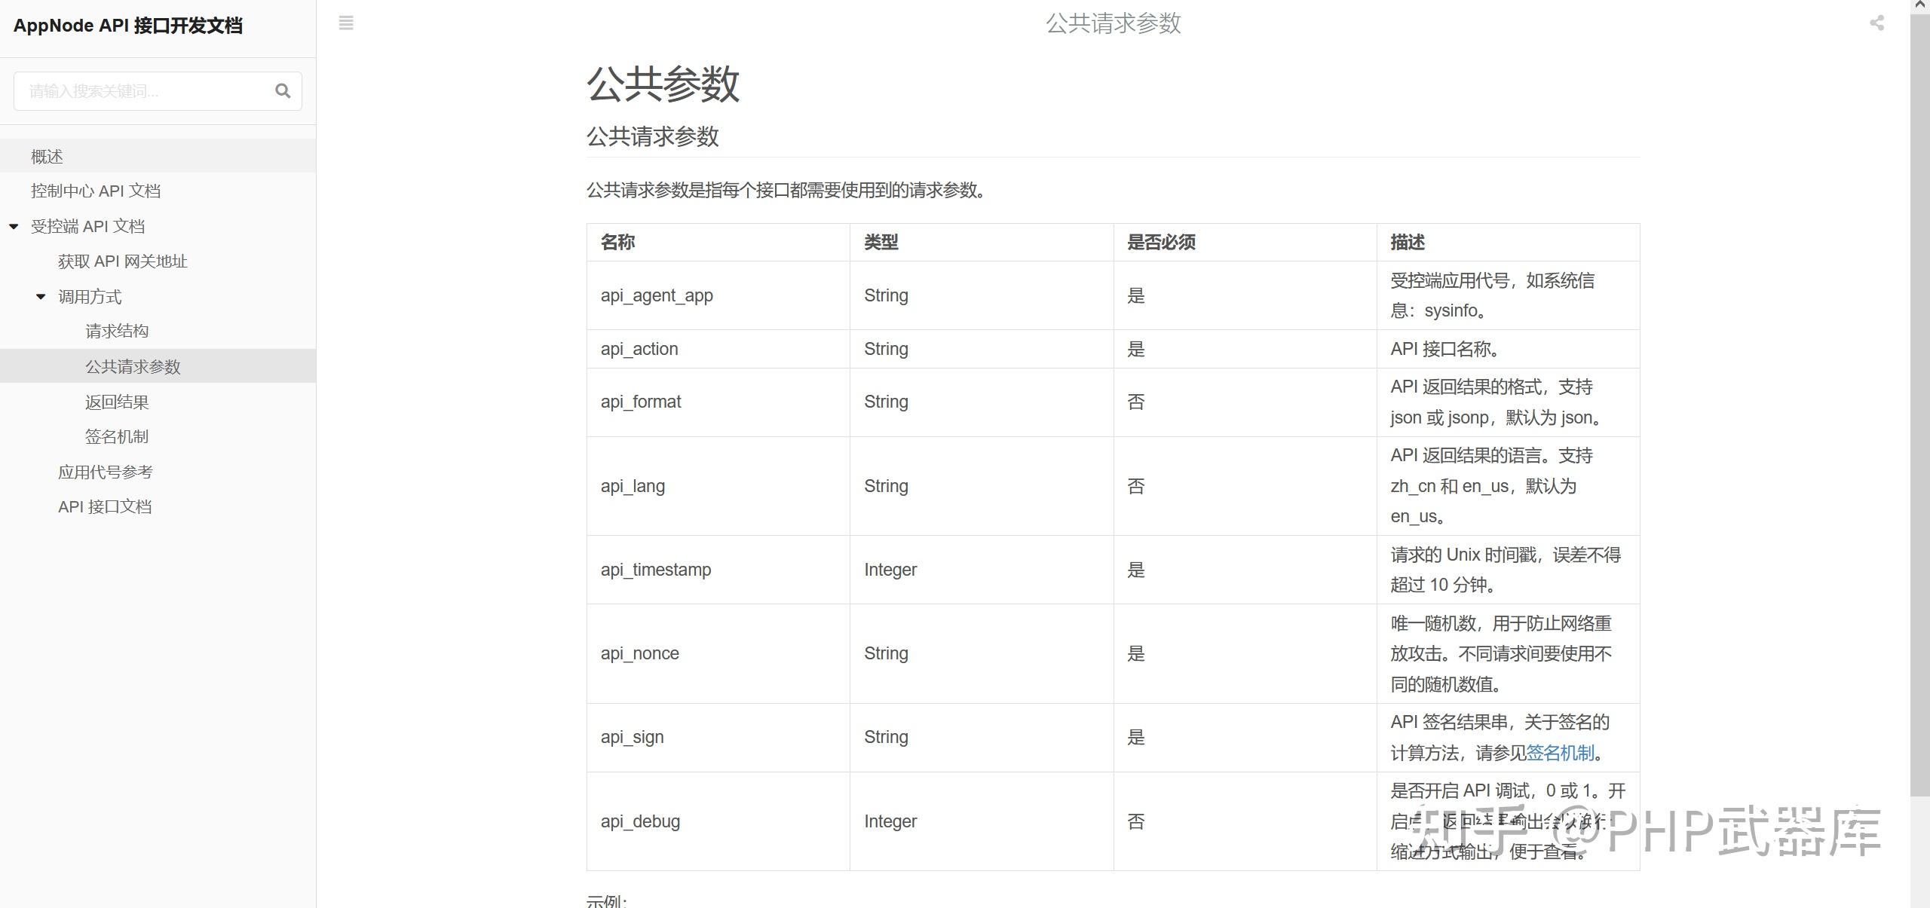The image size is (1930, 908).
Task: Select 应用代号参考 in sidebar
Action: pyautogui.click(x=106, y=472)
